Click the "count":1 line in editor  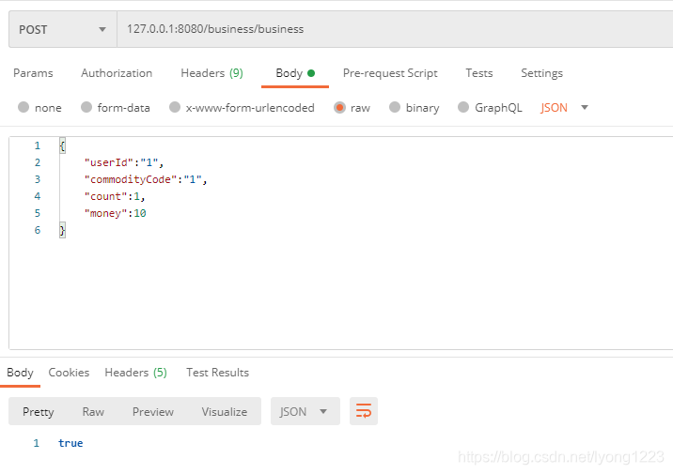(115, 196)
